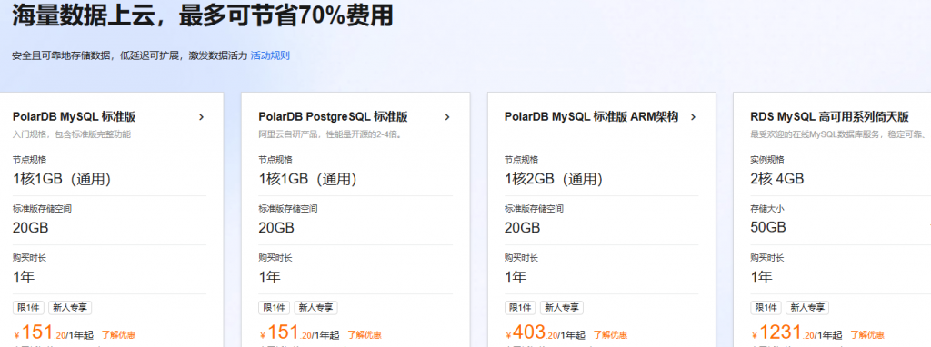The width and height of the screenshot is (931, 347).
Task: Expand PolarDB MySQL 标准版 arrow
Action: point(201,117)
